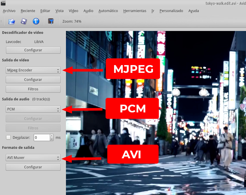Open the Herramientas menu
This screenshot has height=195, width=246.
point(135,11)
